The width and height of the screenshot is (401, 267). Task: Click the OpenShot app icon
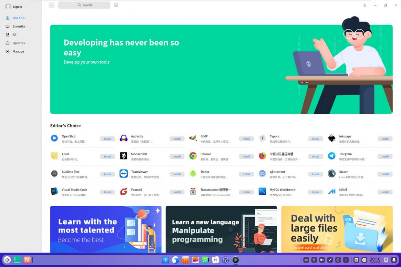click(54, 138)
